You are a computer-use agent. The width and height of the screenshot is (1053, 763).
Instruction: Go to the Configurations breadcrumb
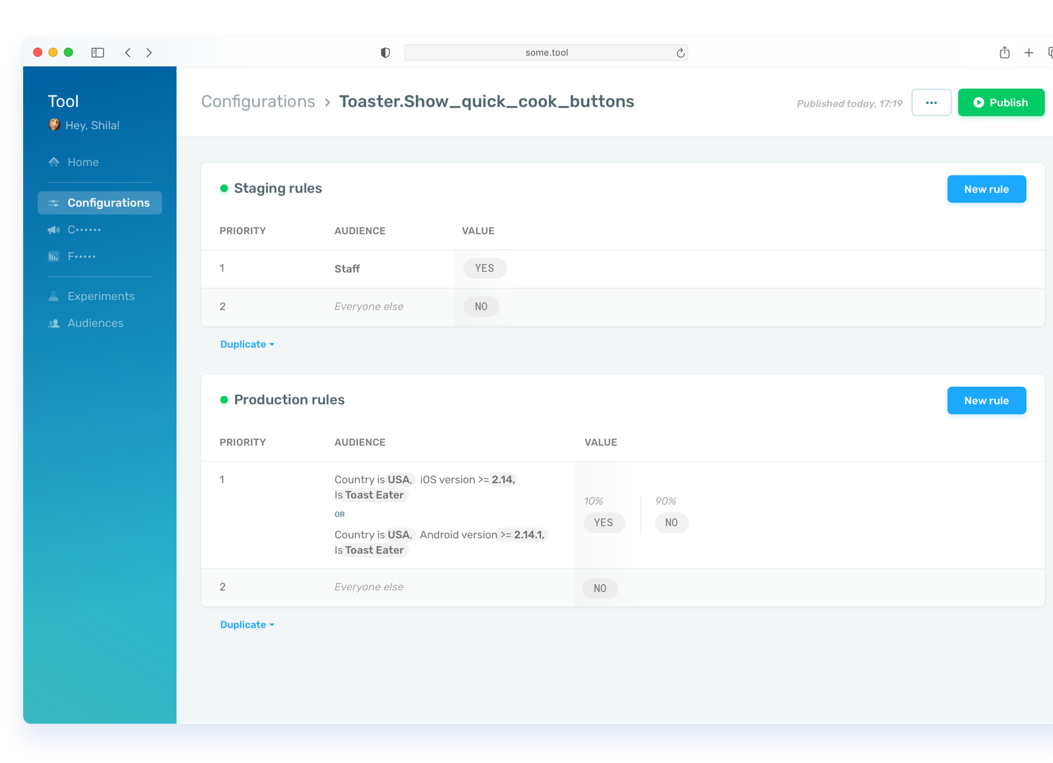pyautogui.click(x=258, y=101)
